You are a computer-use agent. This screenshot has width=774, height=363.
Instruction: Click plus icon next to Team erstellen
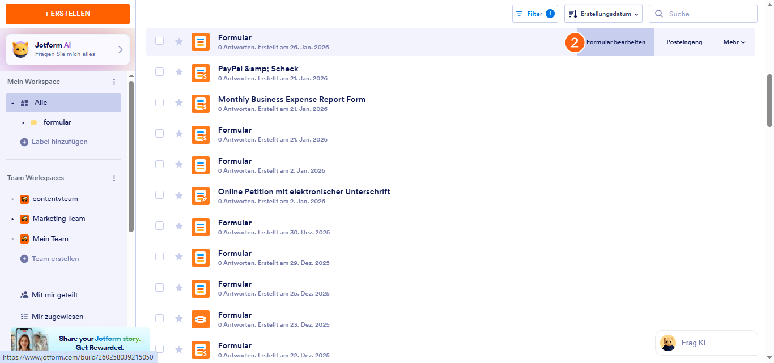(x=24, y=259)
